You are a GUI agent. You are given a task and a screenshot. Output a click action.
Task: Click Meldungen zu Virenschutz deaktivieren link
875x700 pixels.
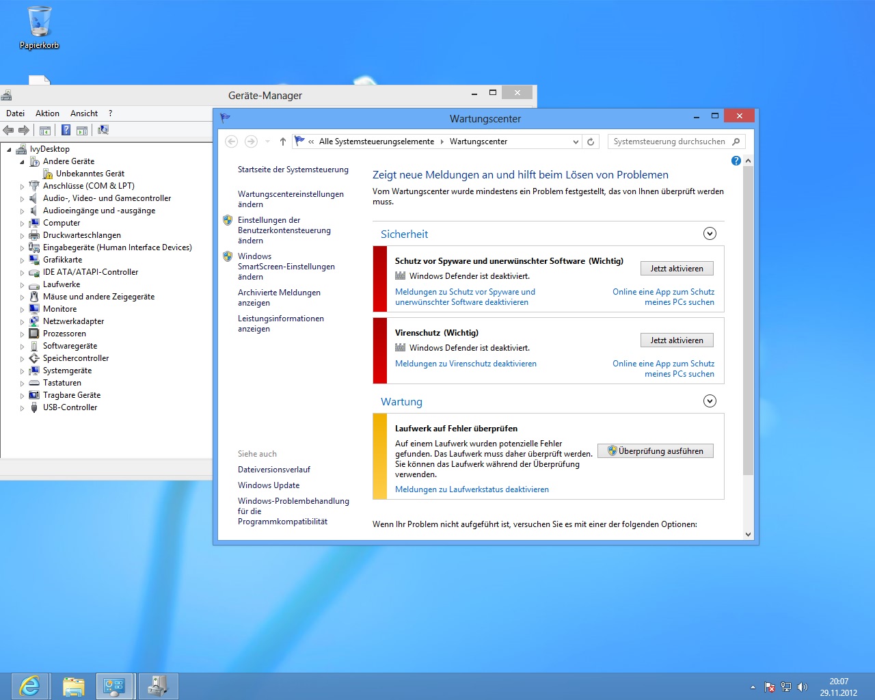pyautogui.click(x=466, y=364)
